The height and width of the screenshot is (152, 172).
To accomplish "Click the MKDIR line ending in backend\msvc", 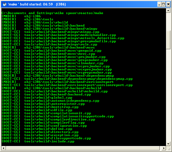I will (48, 47).
